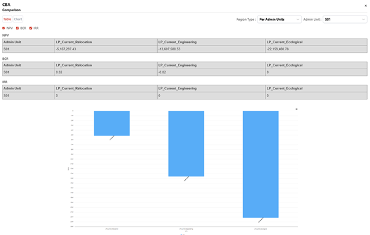Click LP_Current_Ecological header in IRR table

[285, 88]
